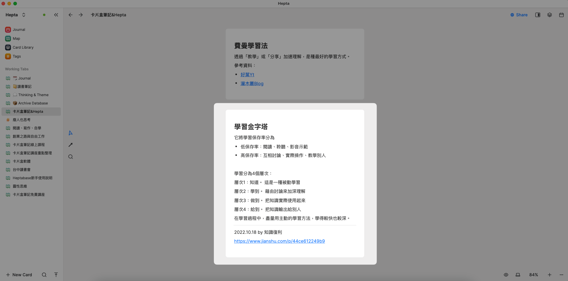Toggle presentation mode with the eye icon
This screenshot has height=281, width=568.
[506, 275]
